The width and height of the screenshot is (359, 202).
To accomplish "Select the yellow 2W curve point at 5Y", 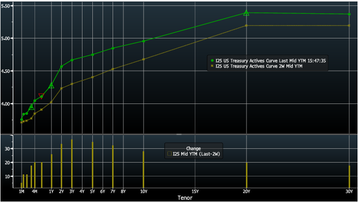I will [92, 77].
